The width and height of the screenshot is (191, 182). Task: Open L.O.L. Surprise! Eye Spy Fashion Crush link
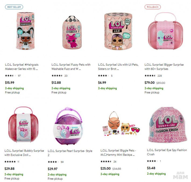[x=167, y=152]
